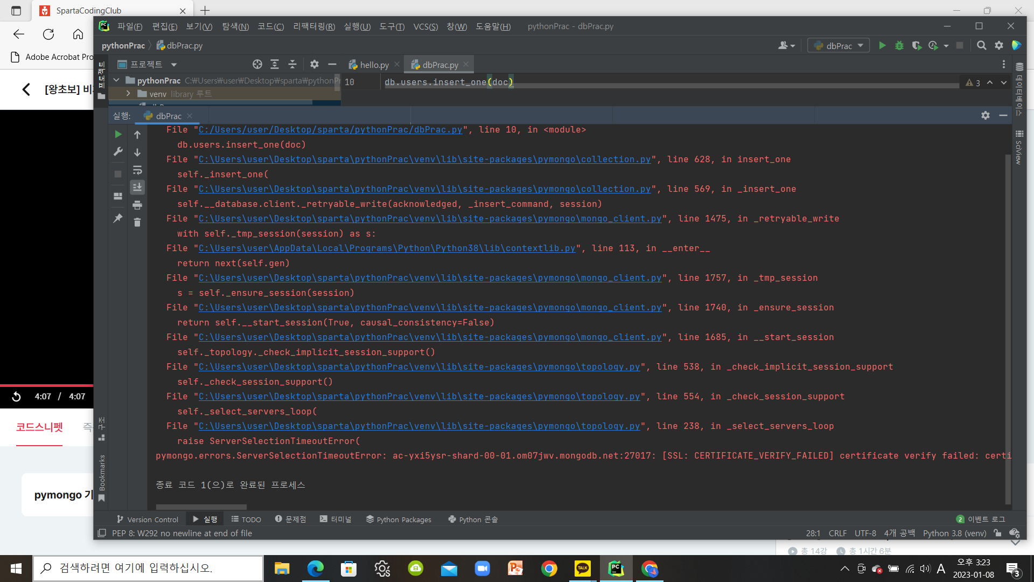Open the TODO tool window
This screenshot has width=1034, height=582.
click(246, 519)
